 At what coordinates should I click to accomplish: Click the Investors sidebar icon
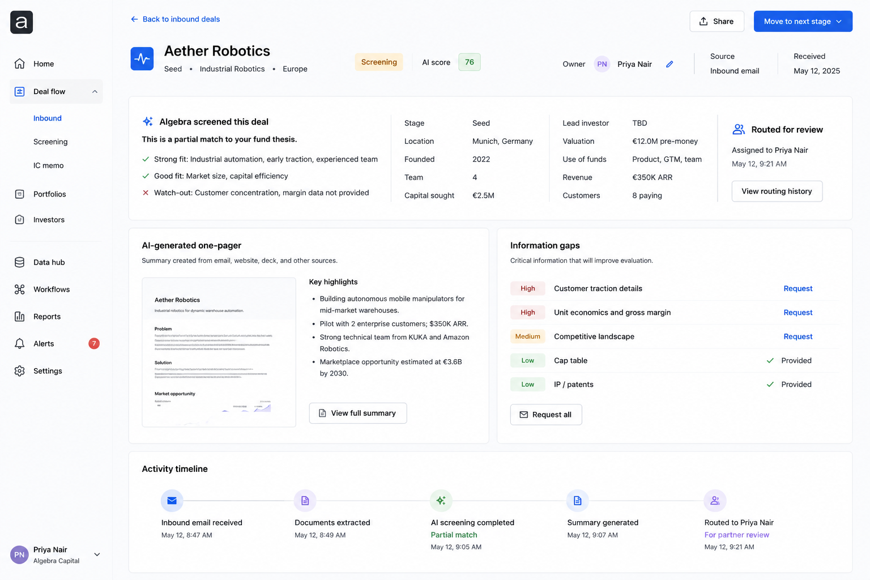(20, 220)
